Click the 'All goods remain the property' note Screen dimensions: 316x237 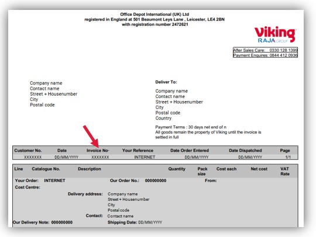pyautogui.click(x=208, y=135)
